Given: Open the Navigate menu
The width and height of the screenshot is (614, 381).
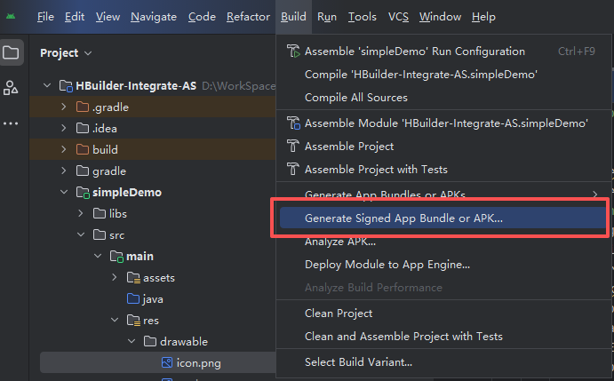Looking at the screenshot, I should pos(154,17).
